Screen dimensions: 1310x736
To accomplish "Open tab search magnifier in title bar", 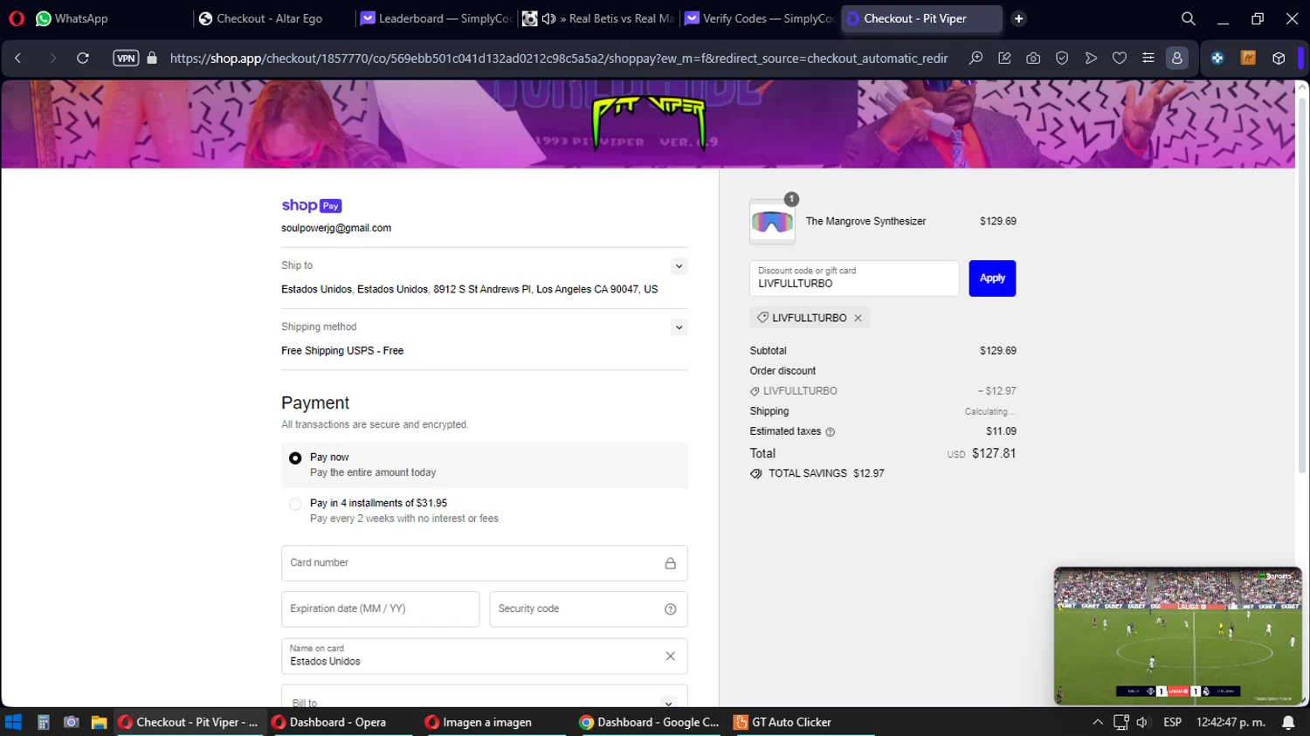I will 1188,18.
